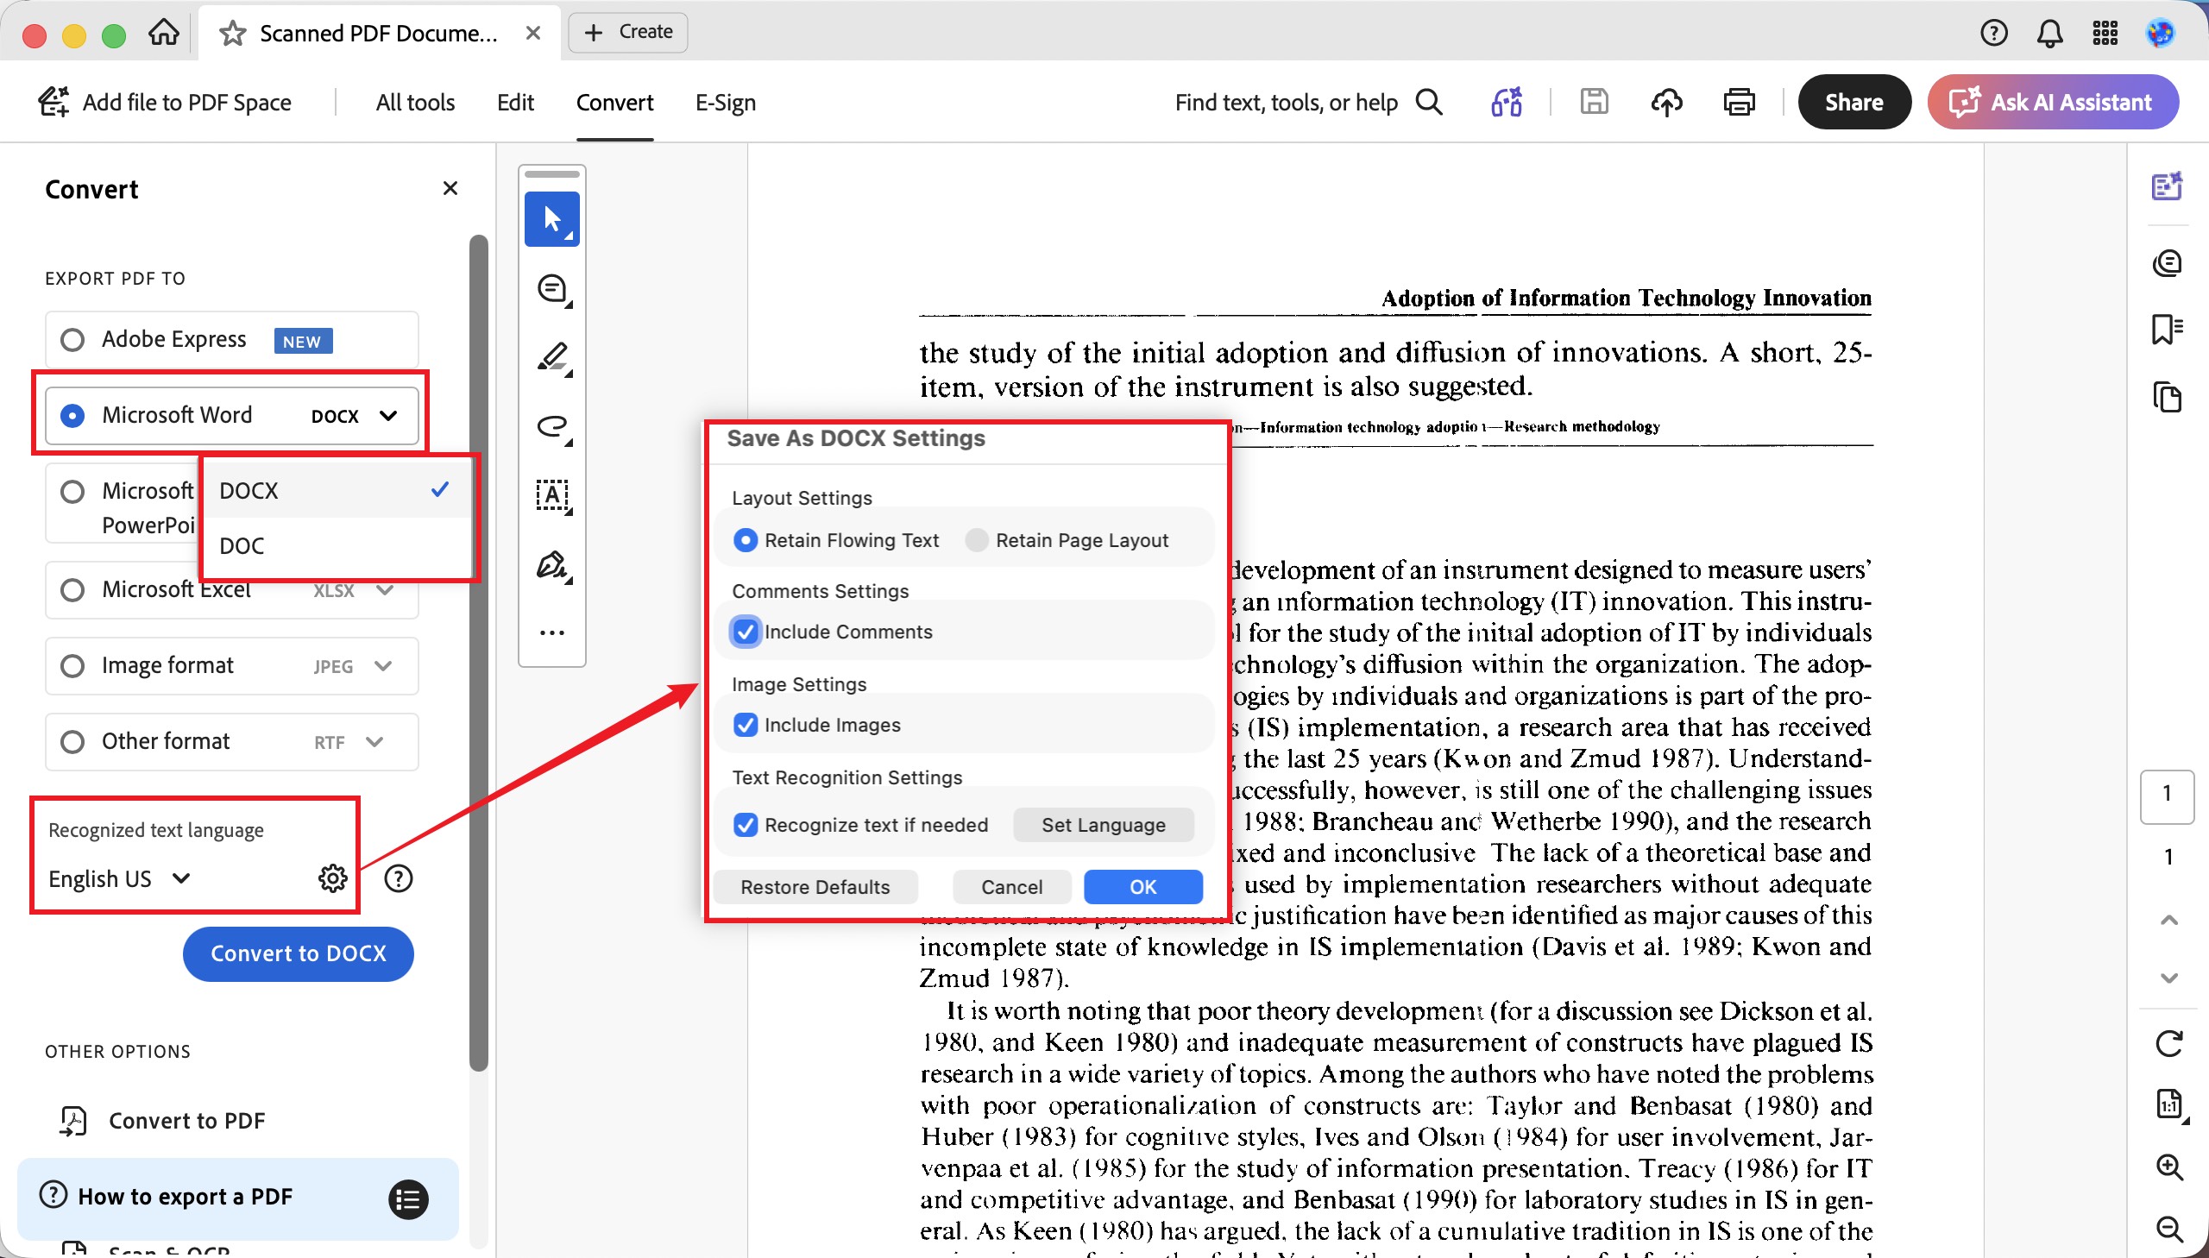
Task: Open the Page thumbnails panel icon
Action: (2168, 397)
